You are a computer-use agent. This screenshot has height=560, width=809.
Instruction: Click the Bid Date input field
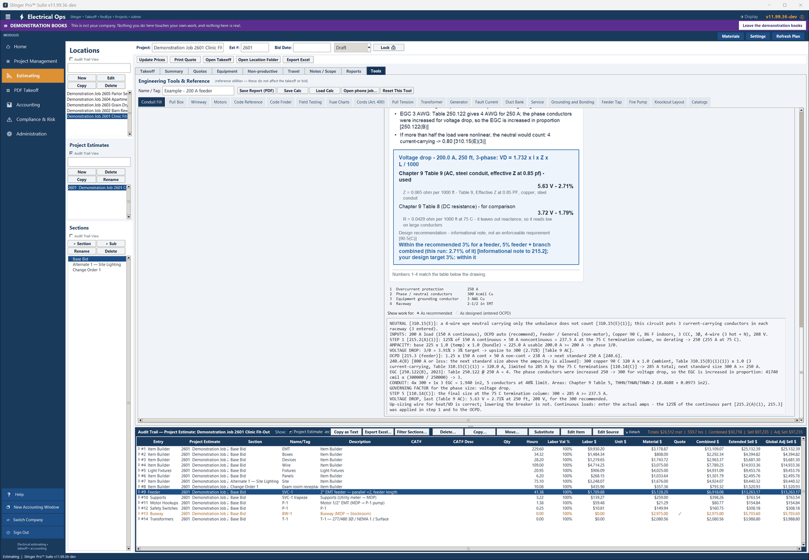point(312,47)
